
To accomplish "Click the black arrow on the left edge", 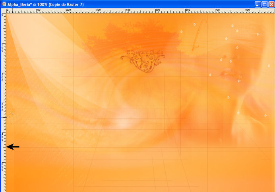I will pyautogui.click(x=13, y=147).
